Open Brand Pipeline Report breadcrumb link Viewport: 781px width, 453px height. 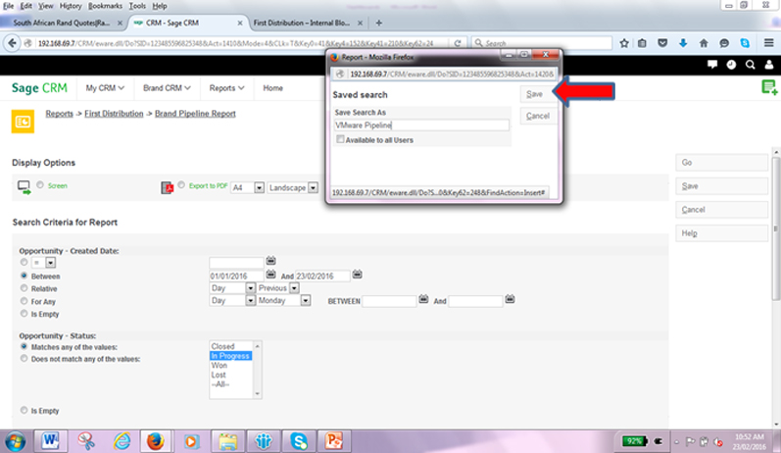(195, 114)
